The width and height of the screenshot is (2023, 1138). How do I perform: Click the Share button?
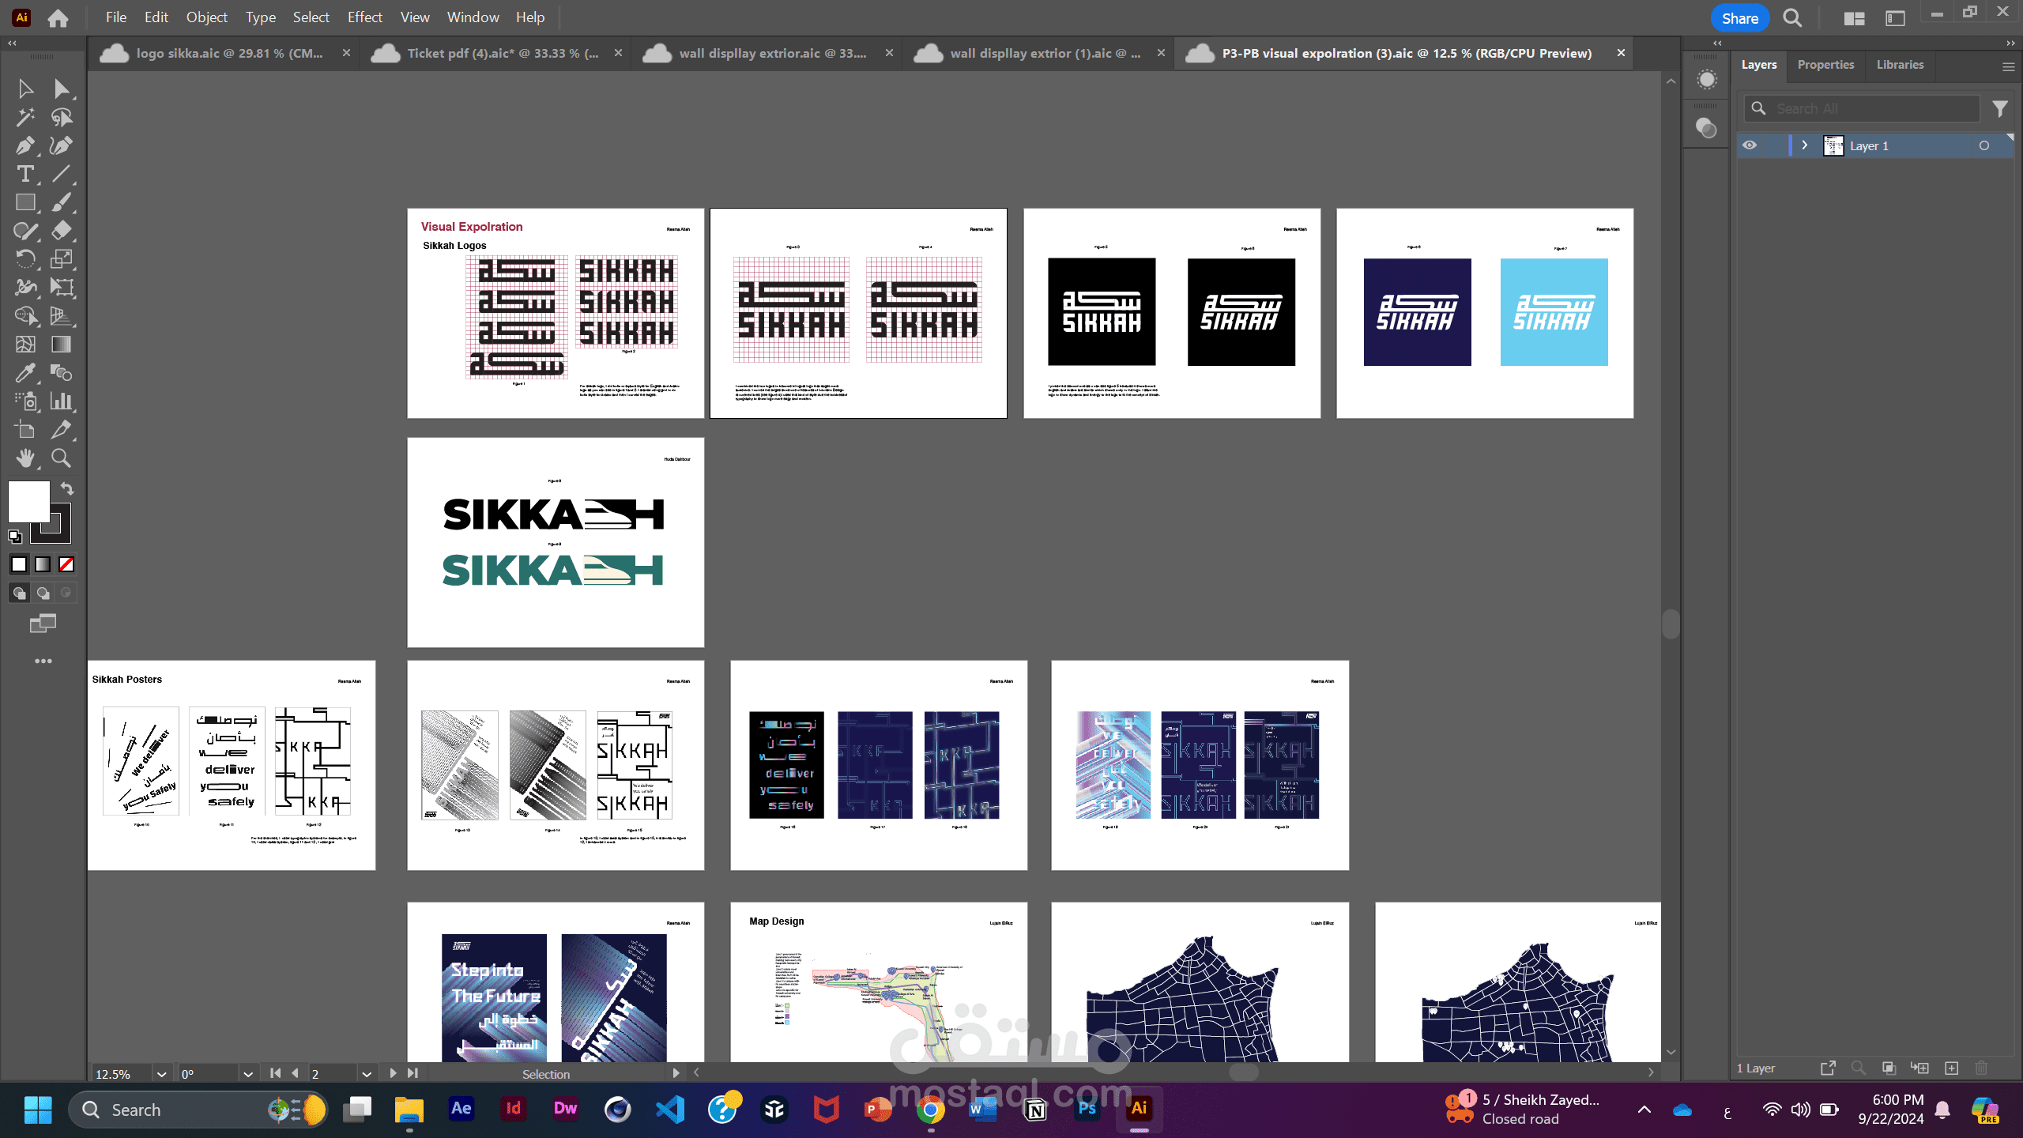(x=1739, y=18)
